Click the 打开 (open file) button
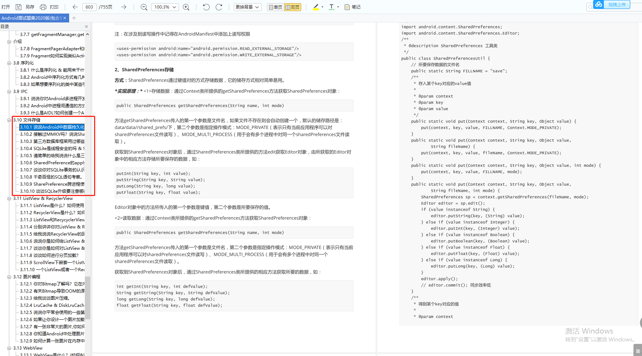This screenshot has width=642, height=356. click(x=6, y=7)
